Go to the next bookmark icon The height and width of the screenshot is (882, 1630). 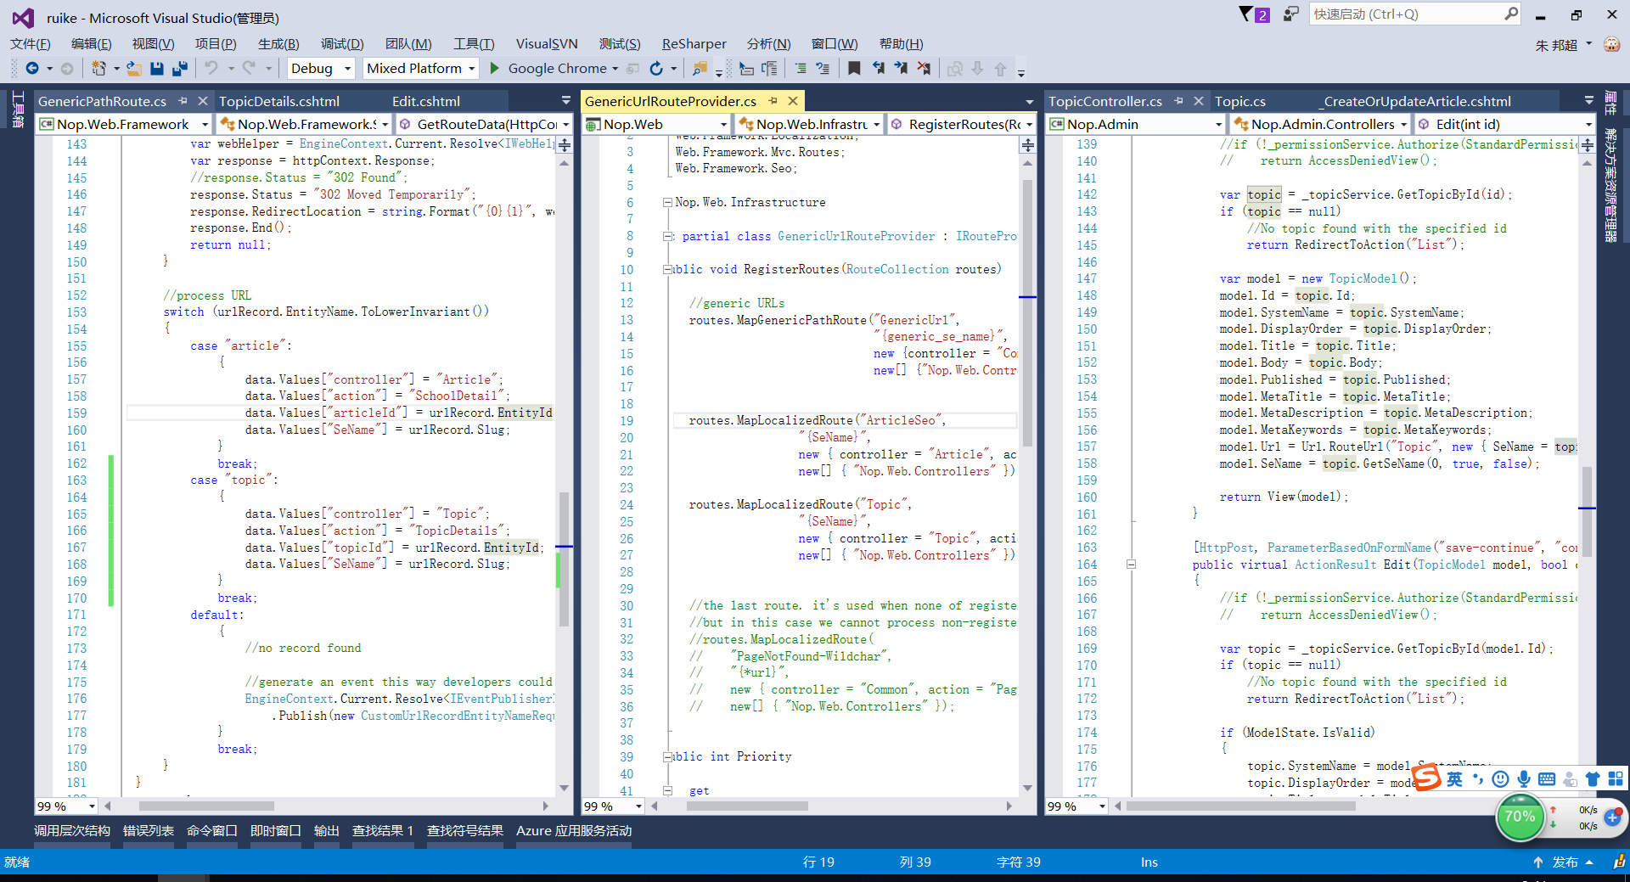click(x=901, y=69)
